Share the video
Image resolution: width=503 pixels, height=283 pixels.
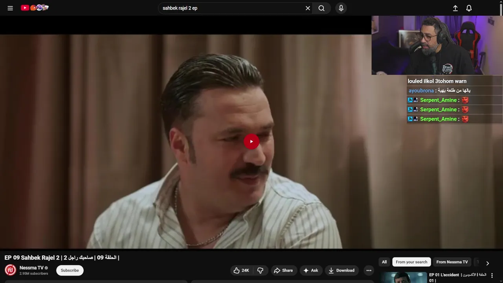coord(283,270)
